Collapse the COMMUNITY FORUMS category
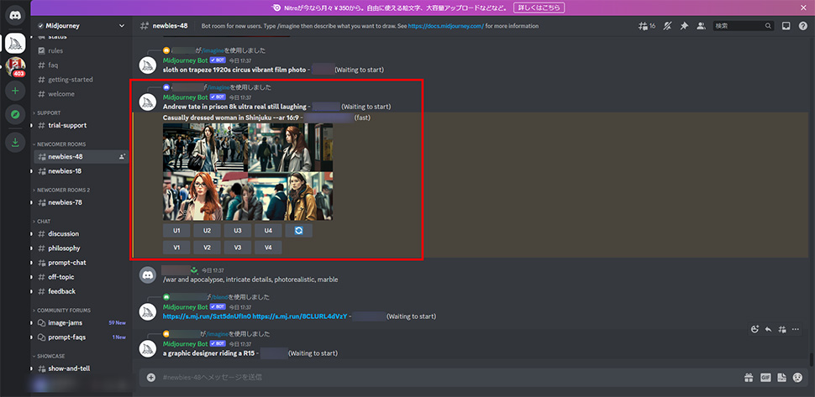815x397 pixels. tap(62, 311)
